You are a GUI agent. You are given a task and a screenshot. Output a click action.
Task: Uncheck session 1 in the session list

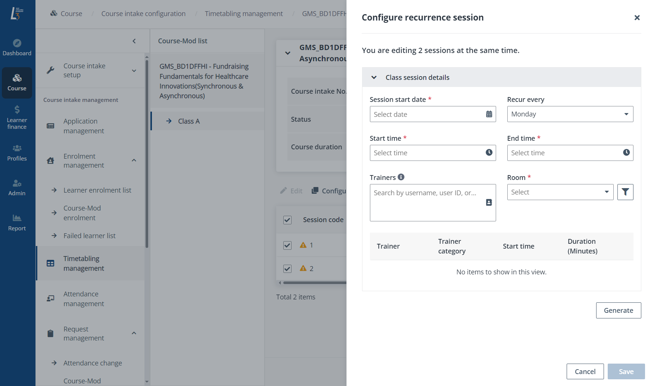[x=287, y=245]
